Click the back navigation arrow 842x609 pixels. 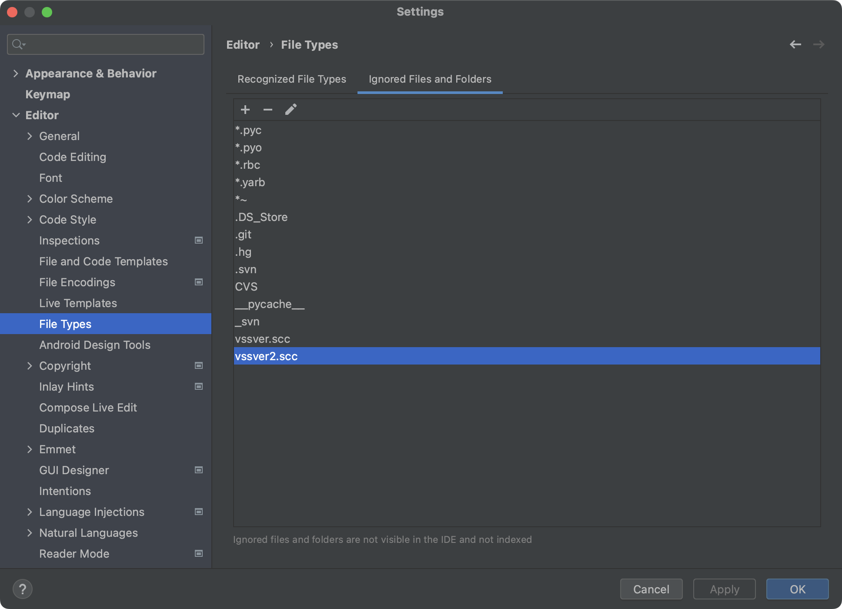(x=795, y=44)
